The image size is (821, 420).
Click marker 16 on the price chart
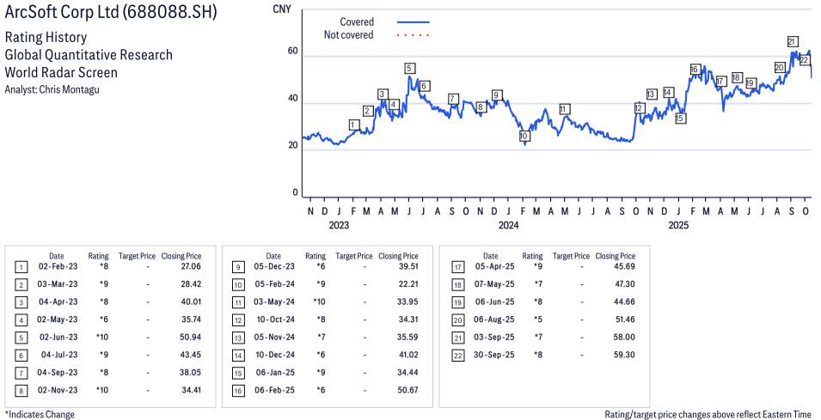(x=695, y=70)
